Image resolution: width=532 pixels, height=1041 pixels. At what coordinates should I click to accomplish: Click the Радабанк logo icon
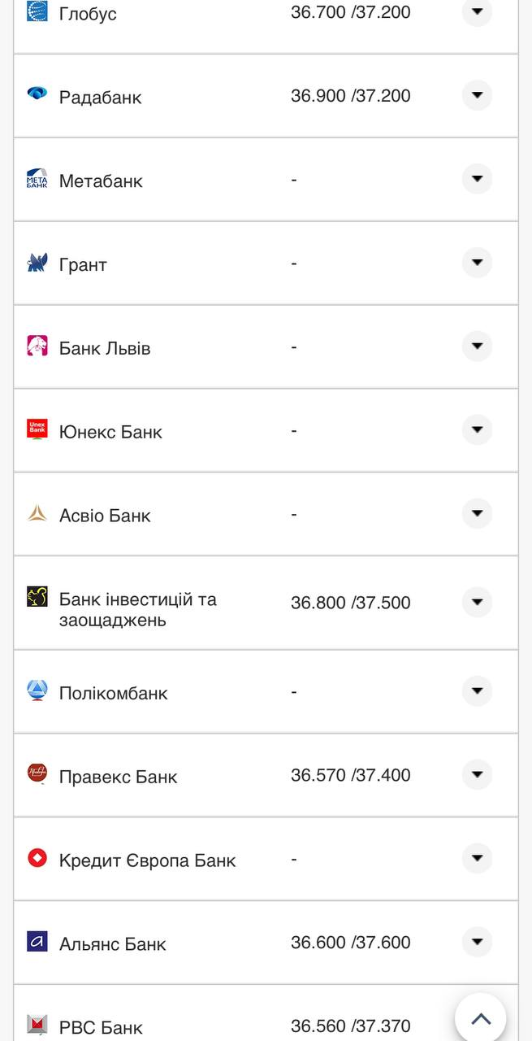[x=37, y=94]
